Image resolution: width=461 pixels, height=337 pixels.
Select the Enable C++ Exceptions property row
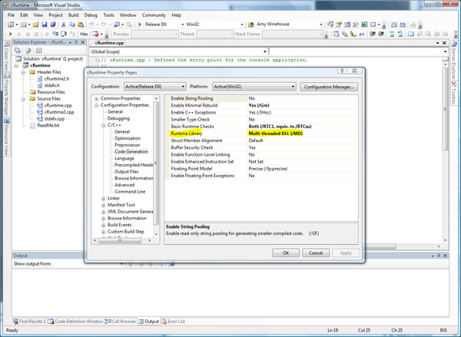click(263, 113)
